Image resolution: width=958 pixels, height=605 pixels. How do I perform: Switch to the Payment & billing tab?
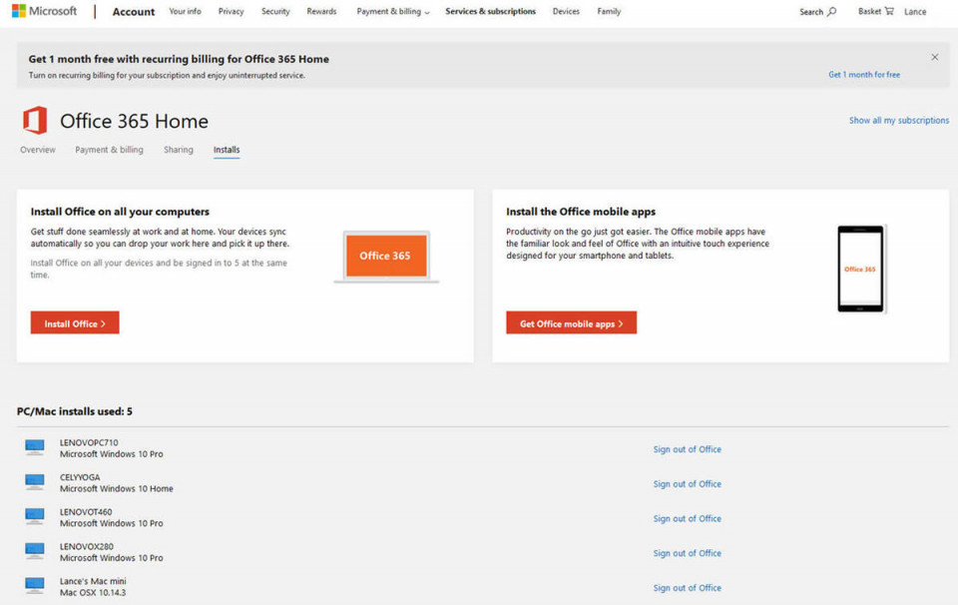point(109,150)
